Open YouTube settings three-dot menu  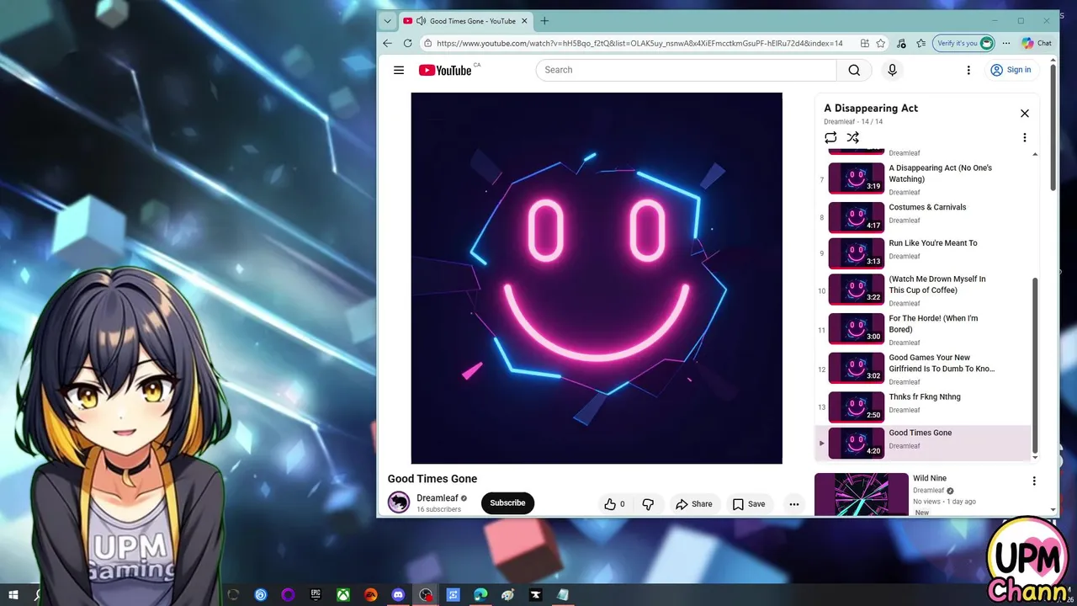click(968, 70)
